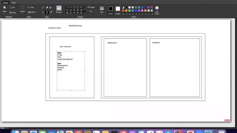Place cursor after 'Swift' text
The width and height of the screenshot is (237, 133).
pyautogui.click(x=62, y=70)
